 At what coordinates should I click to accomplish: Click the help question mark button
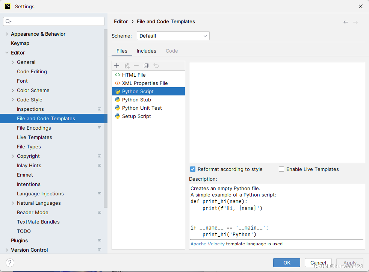click(9, 263)
